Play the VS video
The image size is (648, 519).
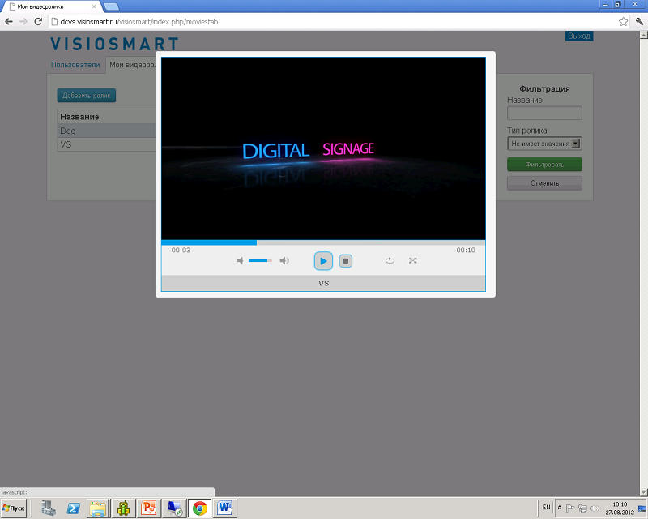pyautogui.click(x=323, y=261)
